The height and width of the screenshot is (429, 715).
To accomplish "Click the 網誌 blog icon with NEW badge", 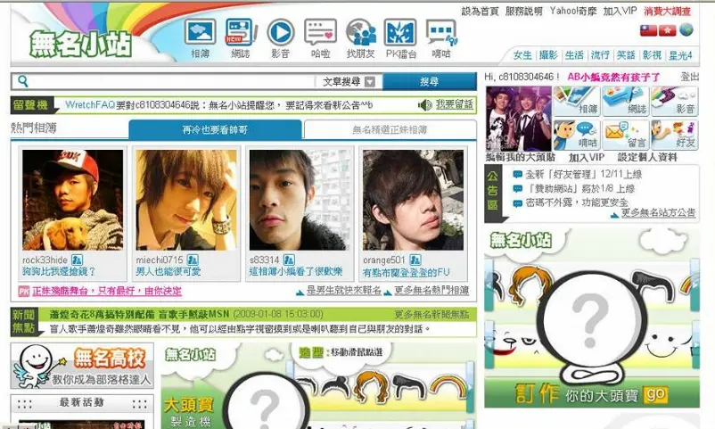I will 240,33.
